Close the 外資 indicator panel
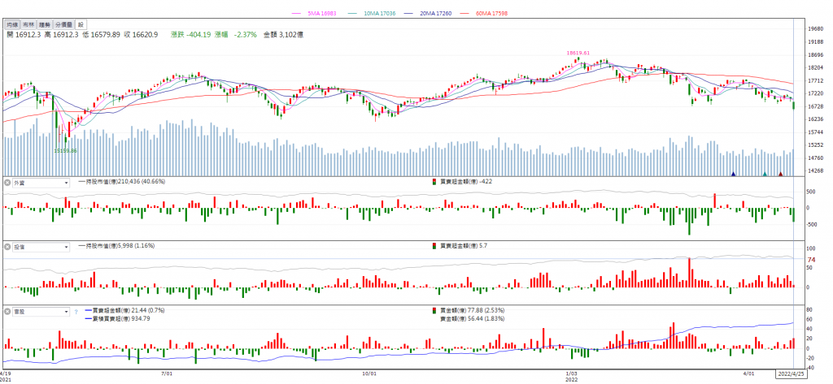 (7, 183)
